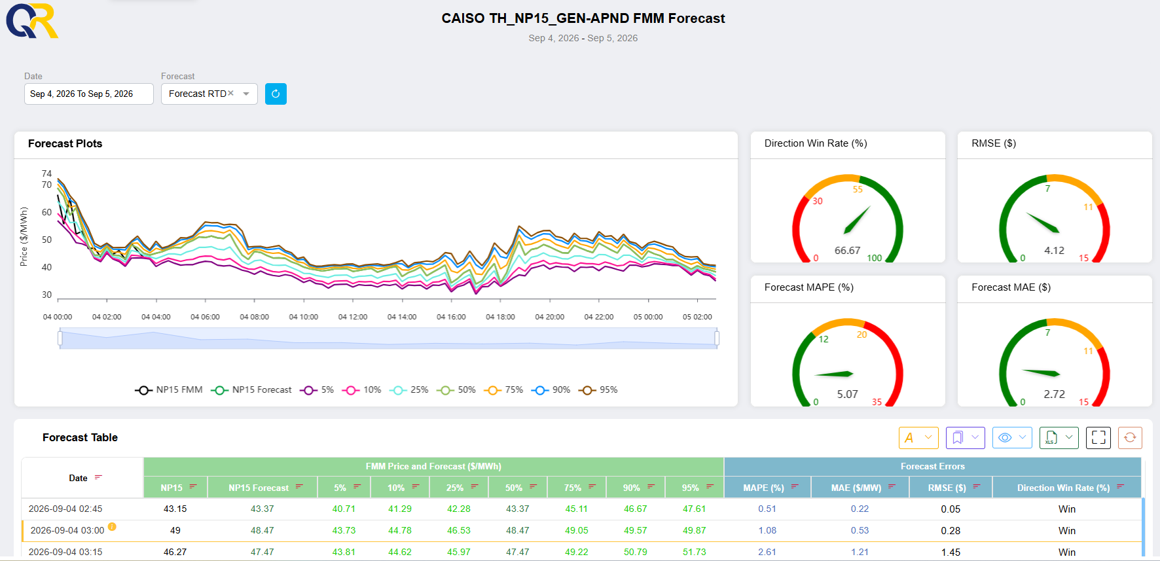Open the font size 'A' dropdown in Forecast Table
1160x561 pixels.
click(x=919, y=438)
